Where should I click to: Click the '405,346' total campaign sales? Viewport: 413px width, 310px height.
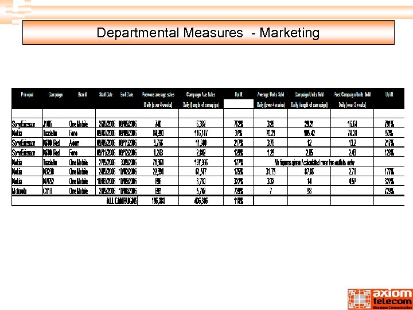(x=201, y=201)
